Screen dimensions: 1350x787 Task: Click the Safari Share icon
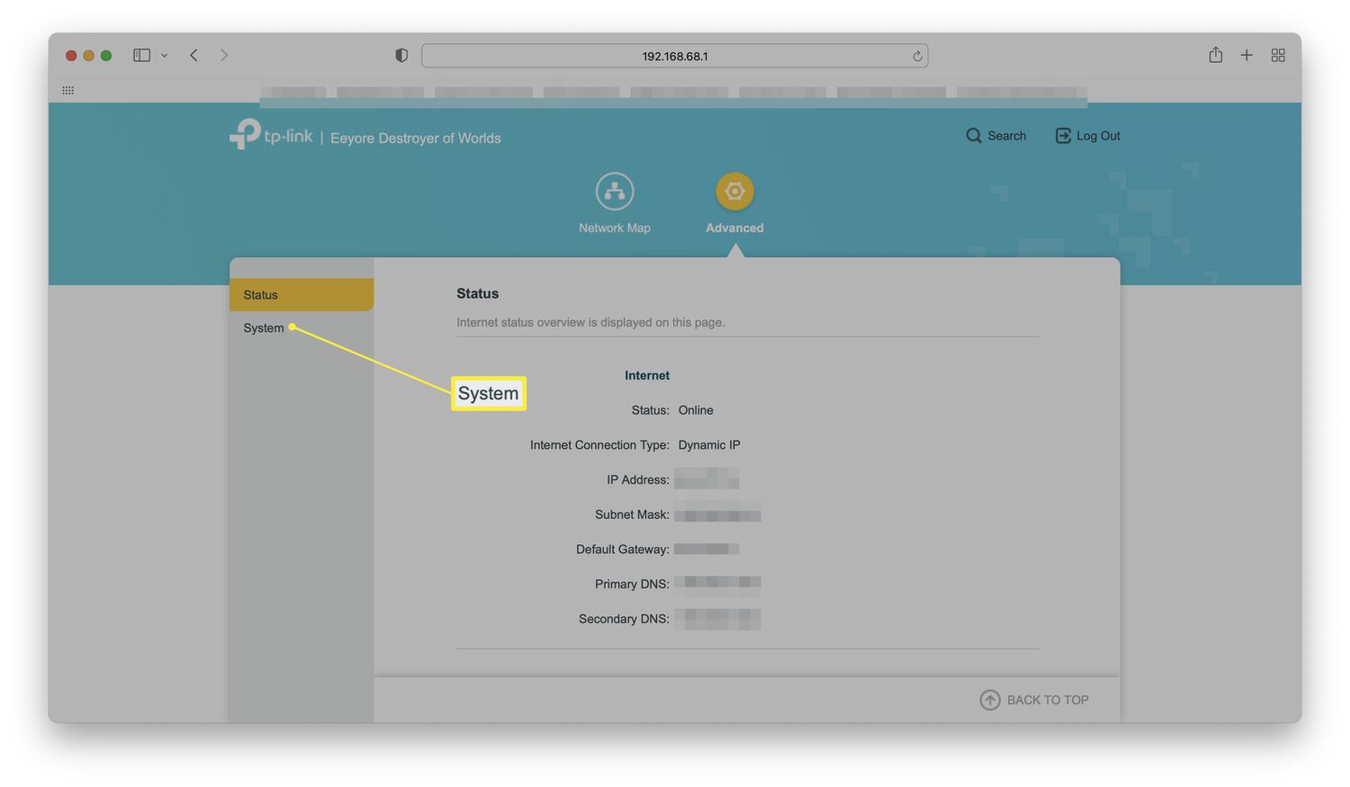coord(1215,56)
